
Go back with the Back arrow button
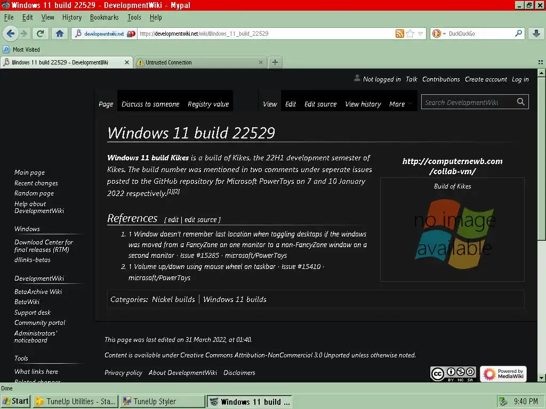(x=11, y=34)
